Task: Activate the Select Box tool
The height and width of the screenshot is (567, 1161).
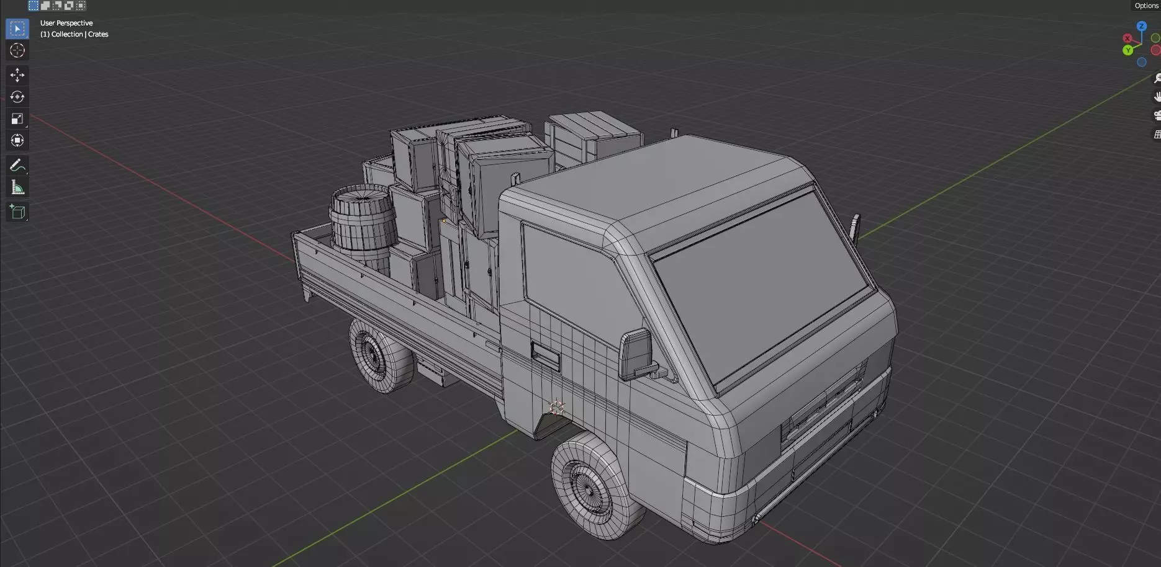Action: [17, 29]
